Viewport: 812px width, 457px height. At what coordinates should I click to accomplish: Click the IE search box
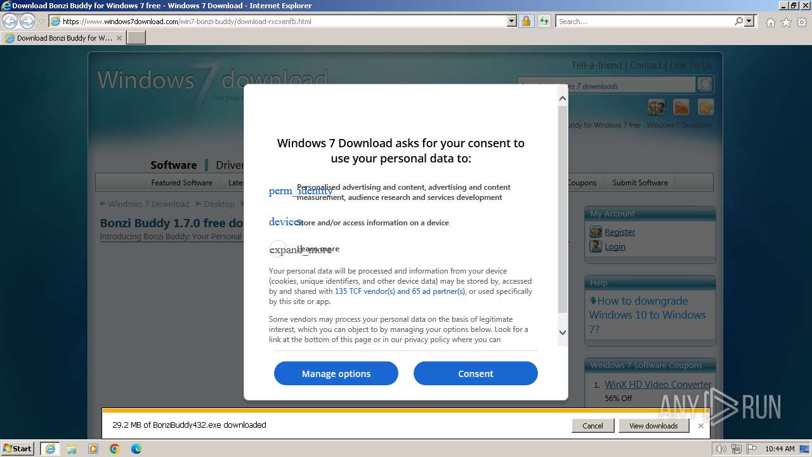645,21
